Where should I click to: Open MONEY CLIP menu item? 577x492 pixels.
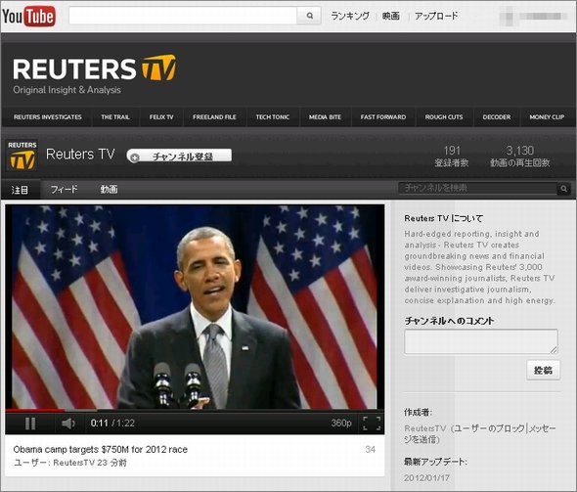[547, 117]
